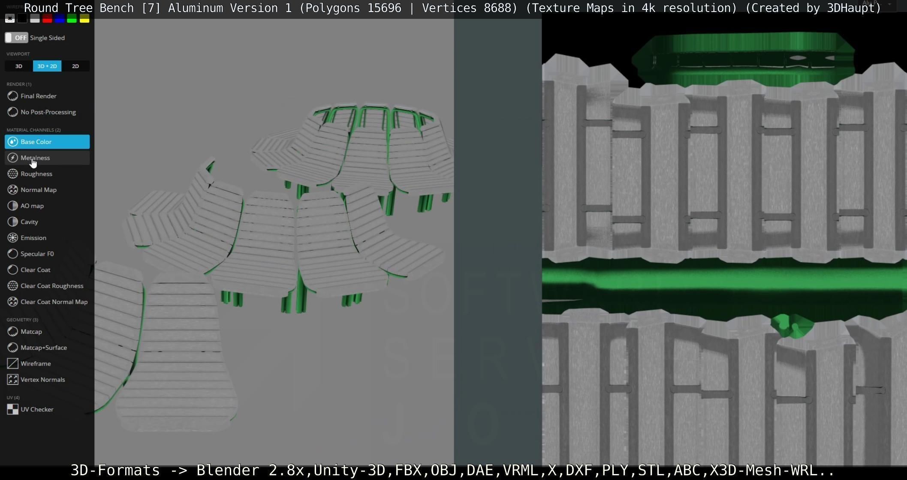Switch viewport to 3D only
The width and height of the screenshot is (907, 480).
(18, 66)
